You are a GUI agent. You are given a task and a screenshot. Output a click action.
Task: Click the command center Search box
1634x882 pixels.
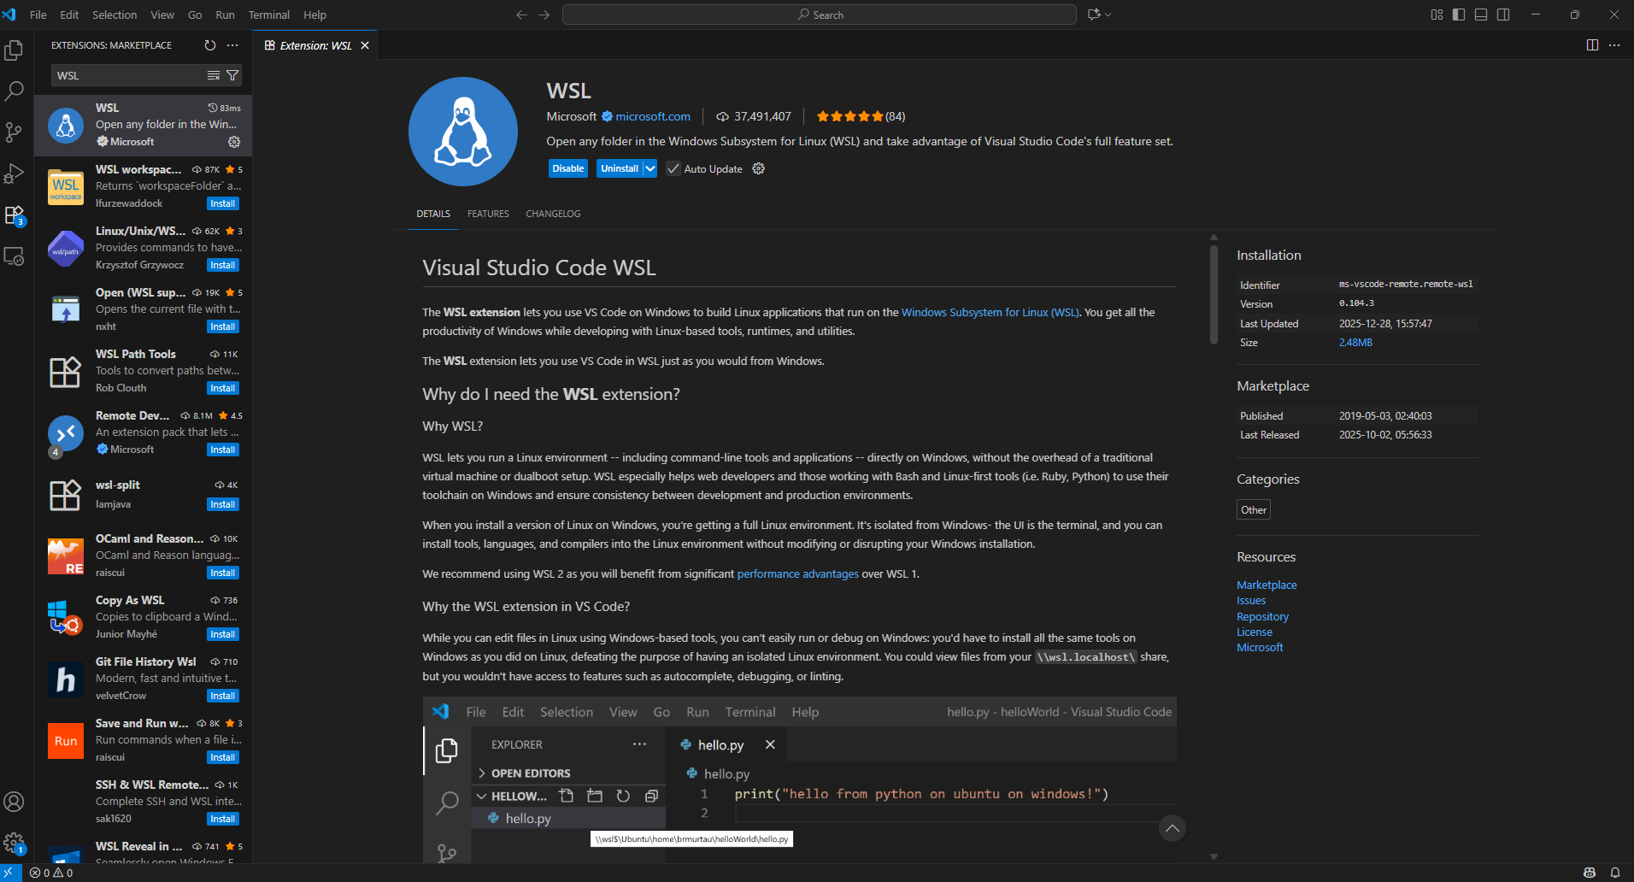tap(820, 15)
